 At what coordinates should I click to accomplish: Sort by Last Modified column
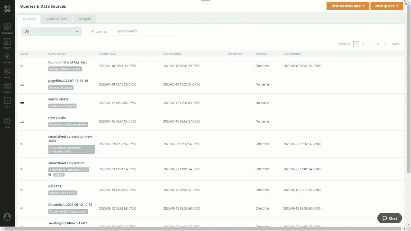pyautogui.click(x=172, y=54)
